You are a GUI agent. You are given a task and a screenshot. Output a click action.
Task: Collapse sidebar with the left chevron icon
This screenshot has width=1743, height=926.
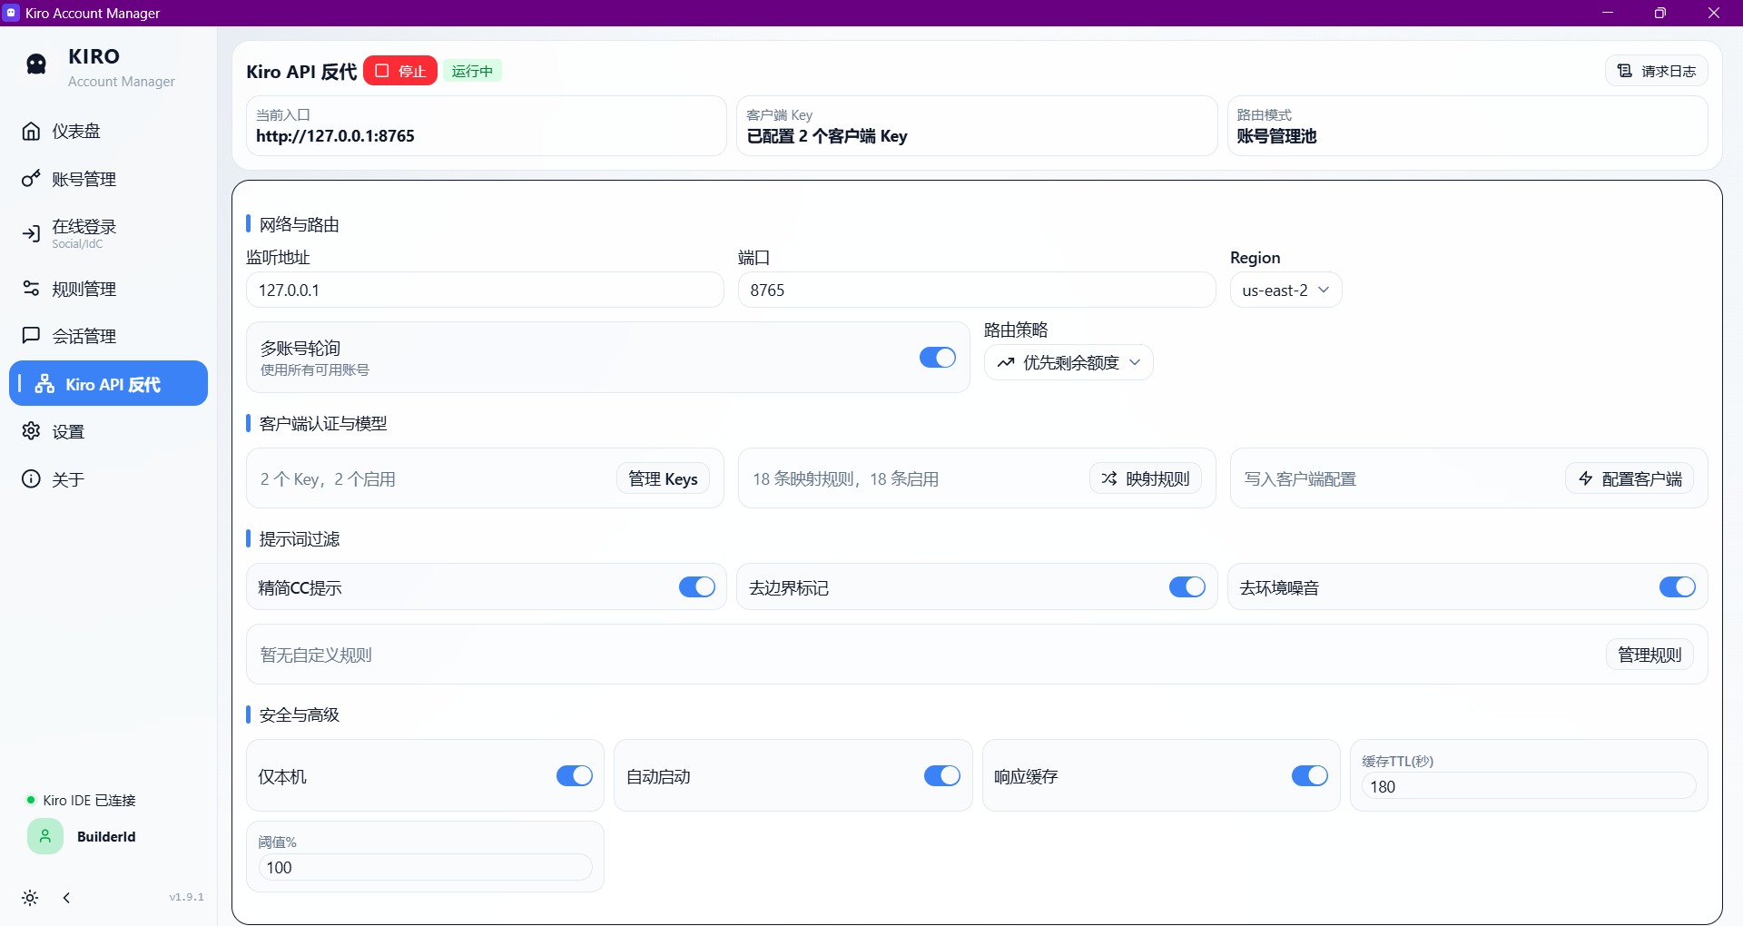click(66, 898)
